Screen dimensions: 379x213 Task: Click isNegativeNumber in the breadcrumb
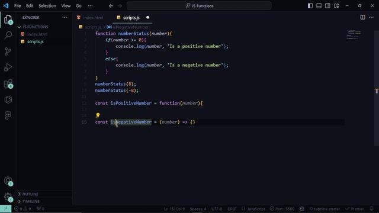[x=131, y=27]
